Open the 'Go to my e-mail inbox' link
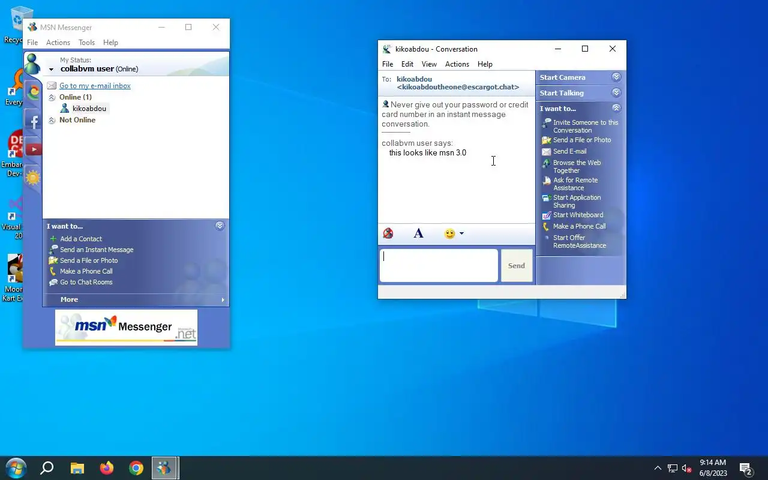This screenshot has width=768, height=480. click(x=95, y=86)
